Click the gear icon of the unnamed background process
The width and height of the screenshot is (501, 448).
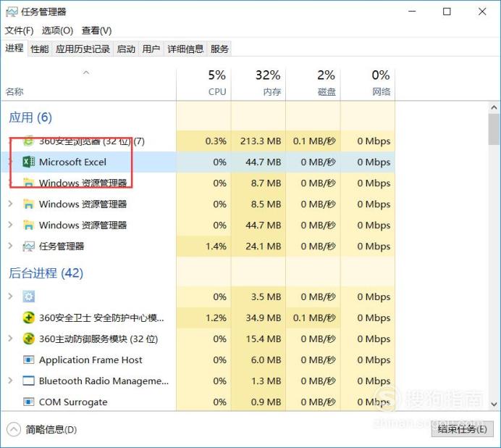pyautogui.click(x=28, y=296)
